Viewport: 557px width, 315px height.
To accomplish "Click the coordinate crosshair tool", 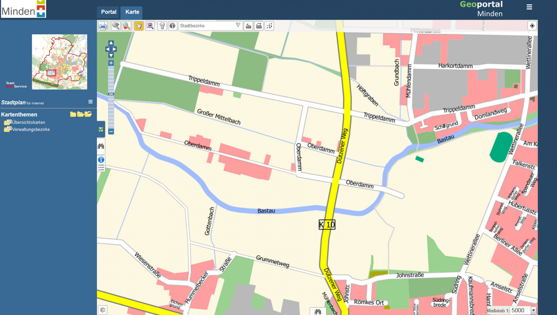I will pyautogui.click(x=269, y=26).
